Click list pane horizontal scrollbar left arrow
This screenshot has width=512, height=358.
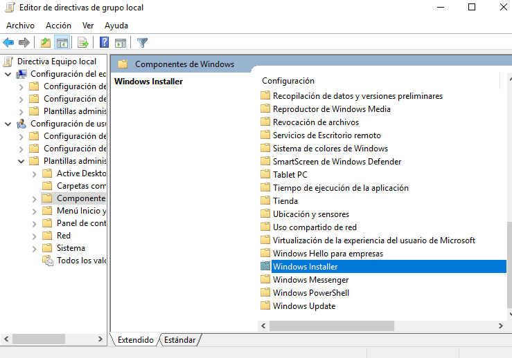coord(263,326)
